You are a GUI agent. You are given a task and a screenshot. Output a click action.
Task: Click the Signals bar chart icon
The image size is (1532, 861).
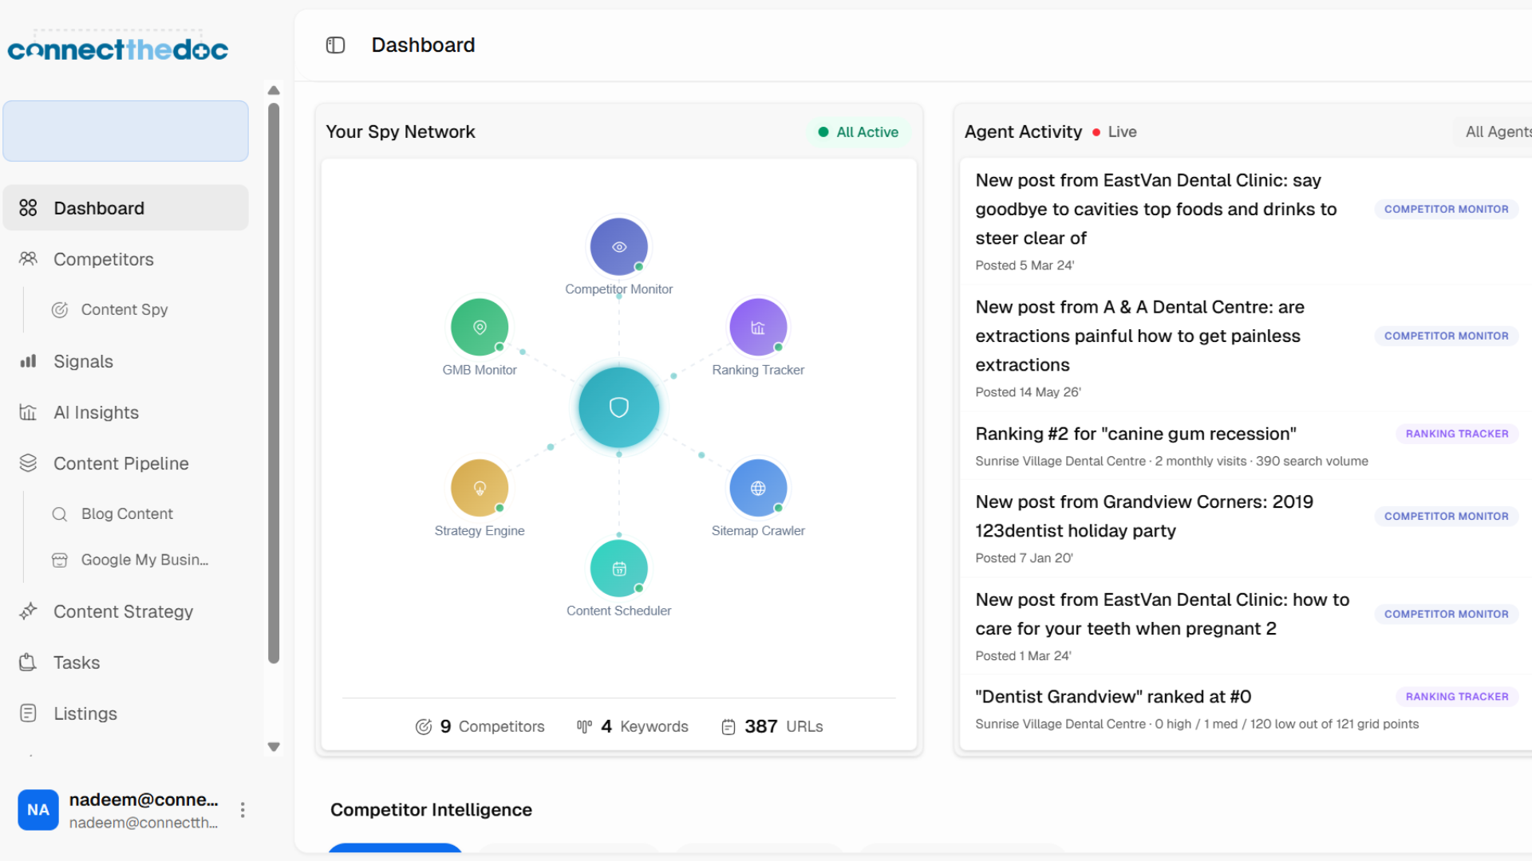[x=28, y=361]
